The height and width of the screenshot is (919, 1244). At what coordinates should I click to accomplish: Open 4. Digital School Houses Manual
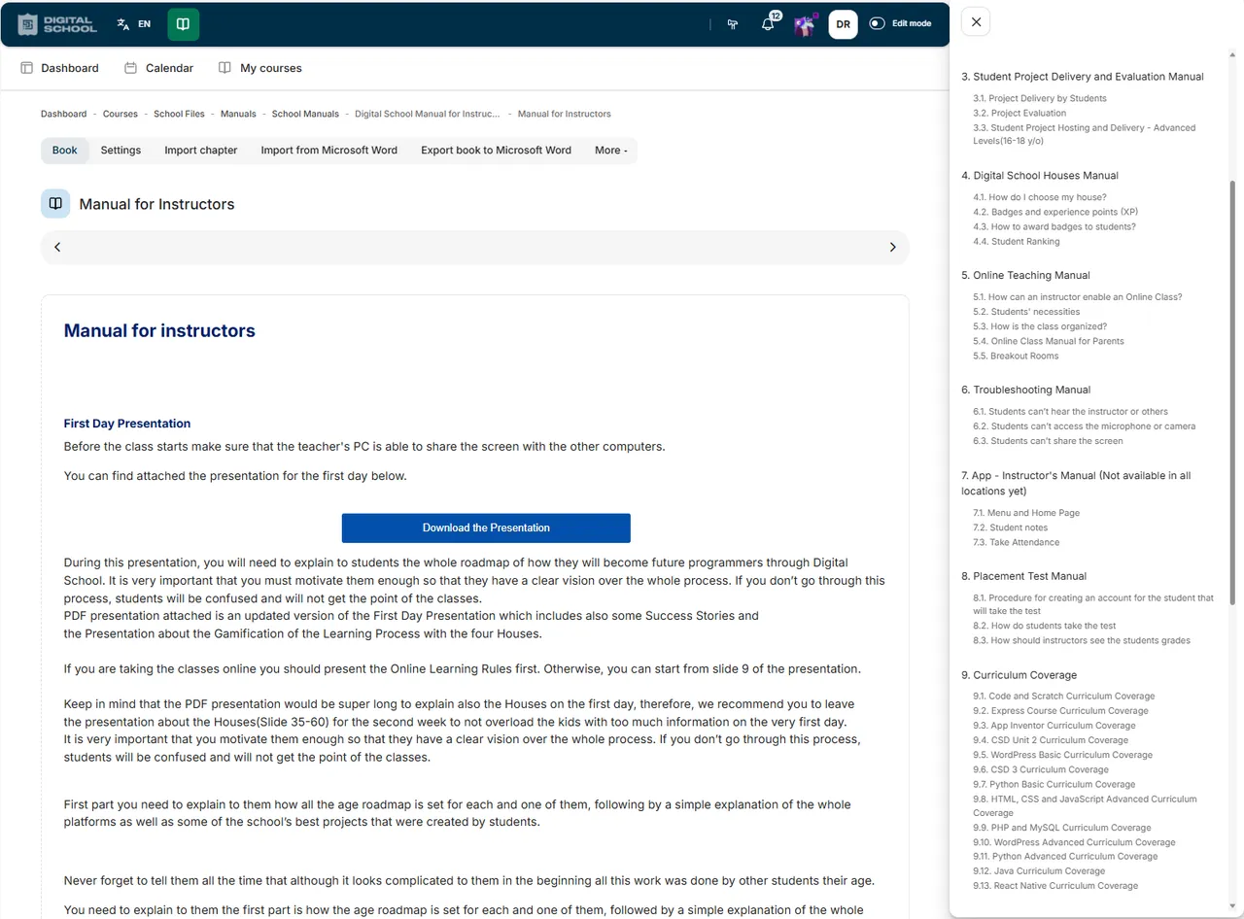[1040, 176]
